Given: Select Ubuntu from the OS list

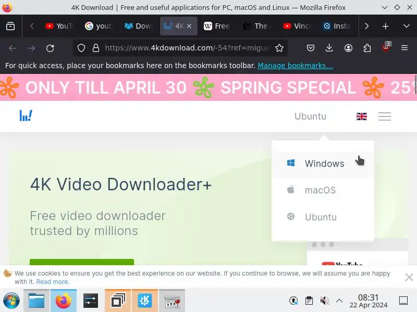Looking at the screenshot, I should [323, 217].
